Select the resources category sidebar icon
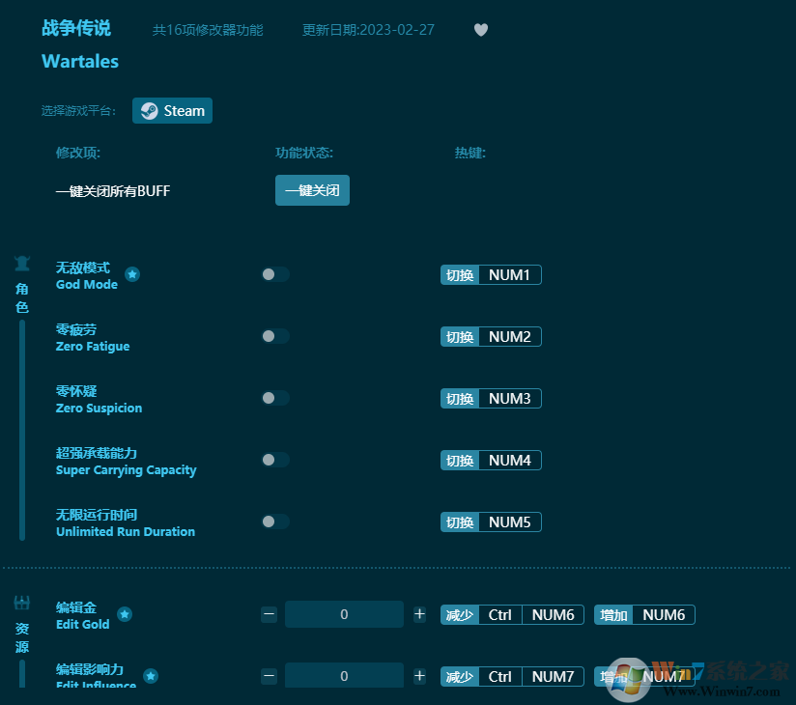This screenshot has width=796, height=705. pos(22,604)
